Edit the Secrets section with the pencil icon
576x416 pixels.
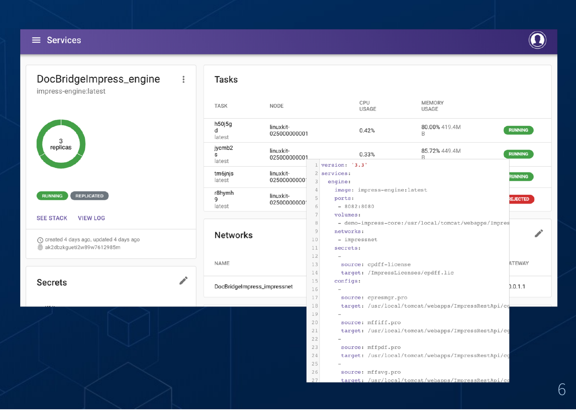coord(183,281)
